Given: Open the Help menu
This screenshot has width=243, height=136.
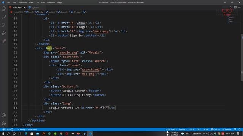Looking at the screenshot, I should [60, 3].
